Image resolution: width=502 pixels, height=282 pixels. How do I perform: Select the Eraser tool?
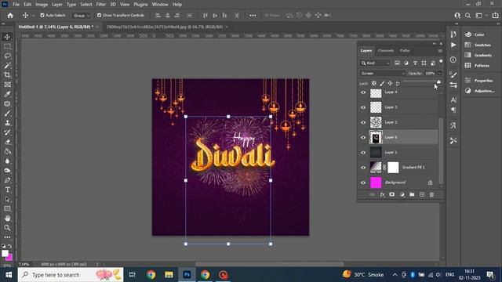tap(7, 142)
